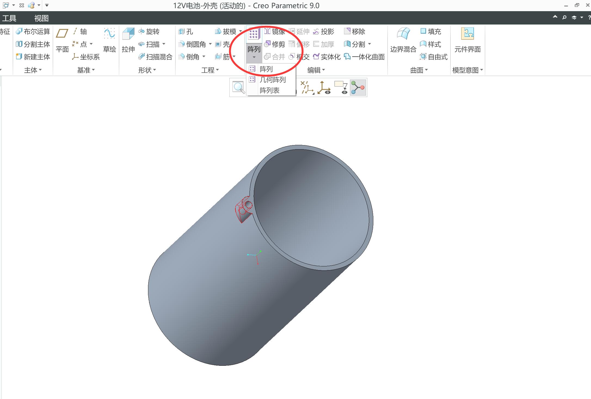Switch to the 工具 Tools tab
Viewport: 591px width, 399px height.
tap(9, 18)
